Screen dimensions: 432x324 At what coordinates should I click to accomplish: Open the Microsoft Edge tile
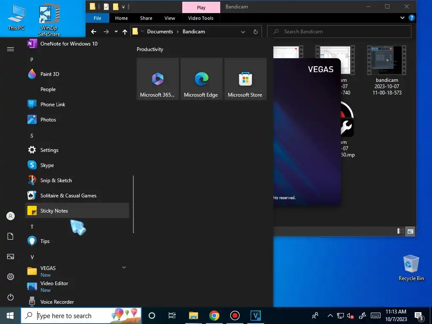click(x=201, y=79)
